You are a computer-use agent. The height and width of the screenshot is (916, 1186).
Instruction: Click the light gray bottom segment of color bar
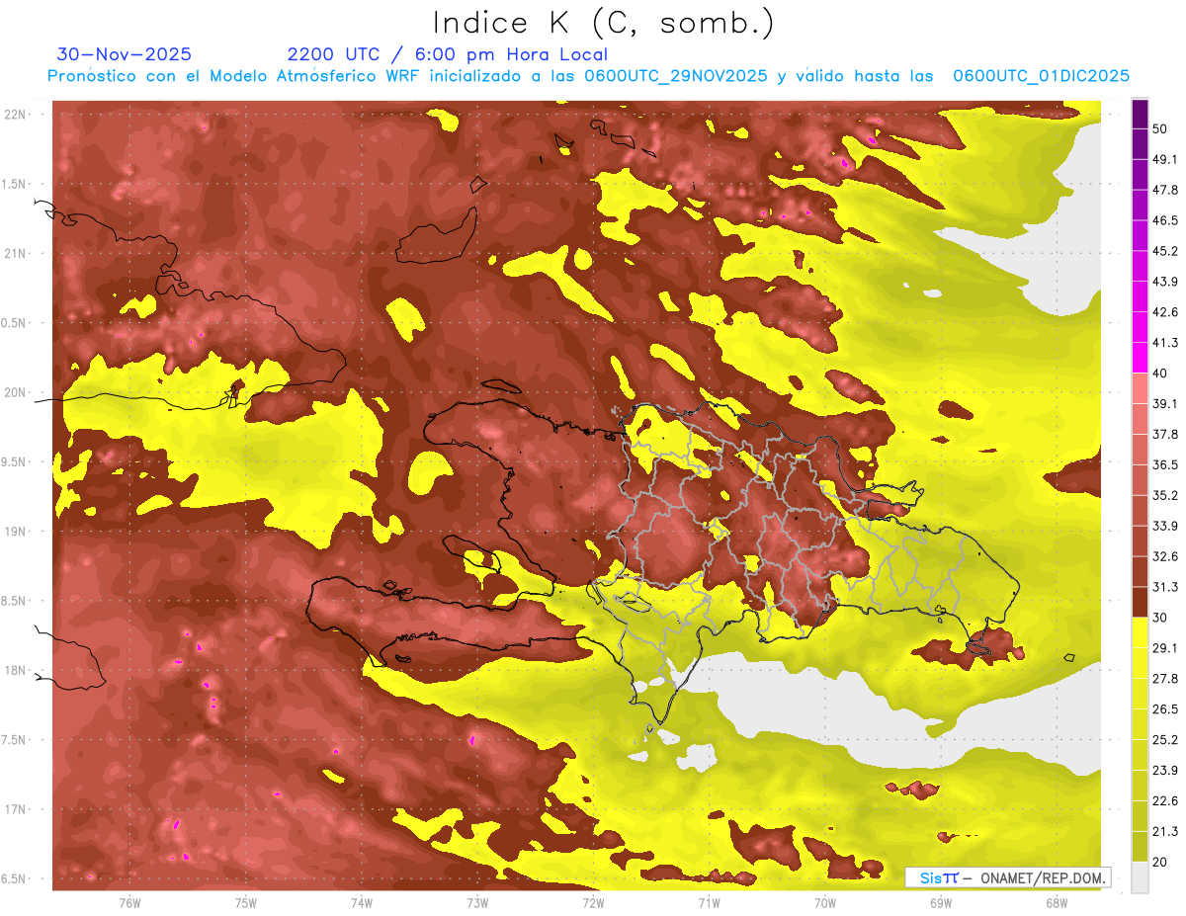1140,877
